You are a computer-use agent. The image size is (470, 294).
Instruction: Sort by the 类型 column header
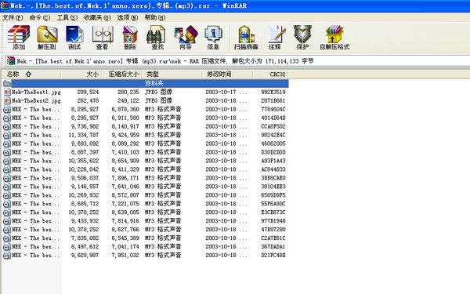(x=172, y=74)
